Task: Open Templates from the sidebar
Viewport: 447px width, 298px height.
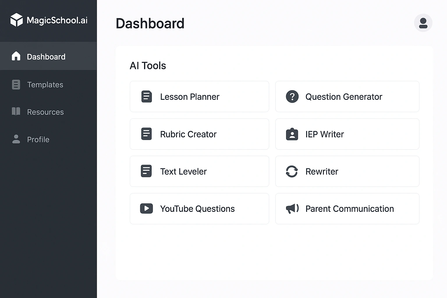Action: pos(45,85)
